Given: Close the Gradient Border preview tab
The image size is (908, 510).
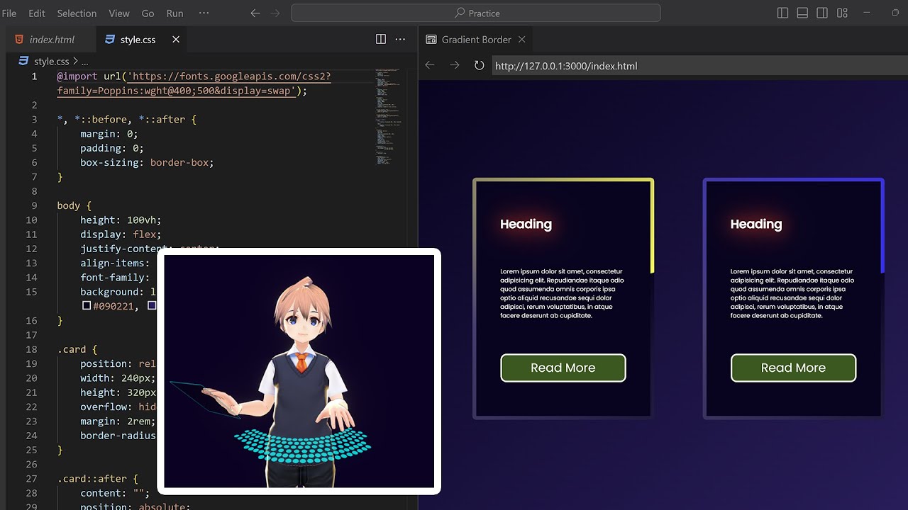Looking at the screenshot, I should click(522, 40).
